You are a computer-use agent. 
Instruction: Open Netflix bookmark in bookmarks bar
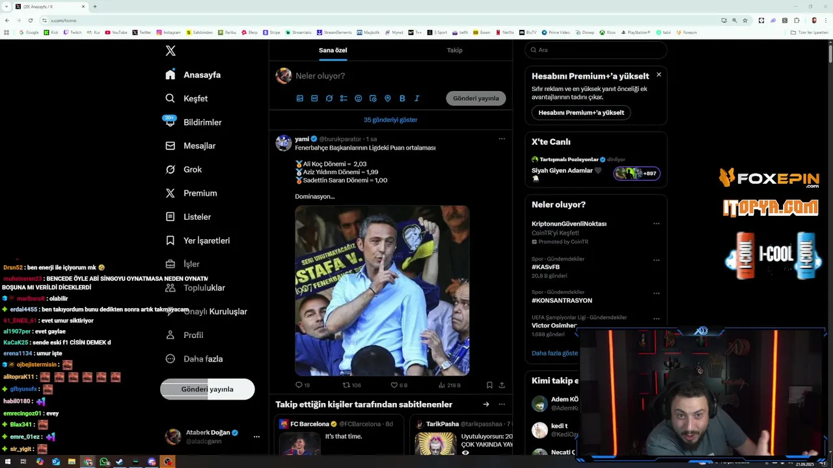coord(505,32)
